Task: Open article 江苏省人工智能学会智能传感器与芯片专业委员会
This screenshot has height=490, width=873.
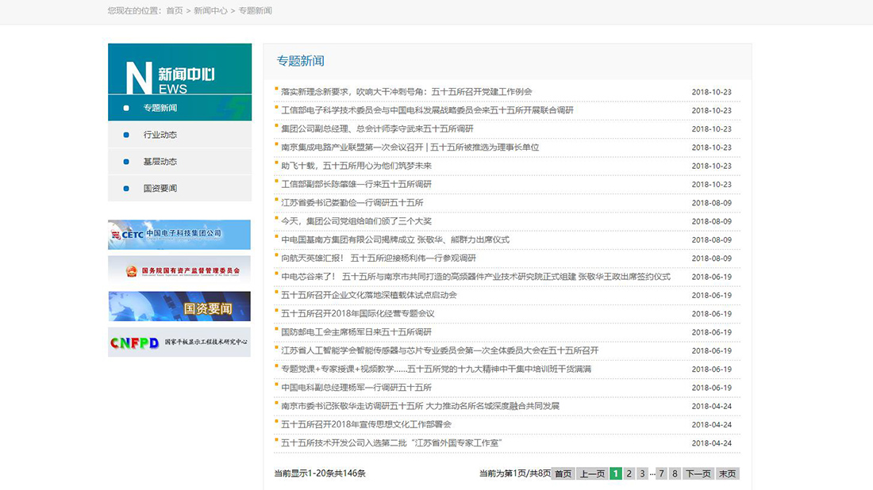Action: (x=440, y=350)
